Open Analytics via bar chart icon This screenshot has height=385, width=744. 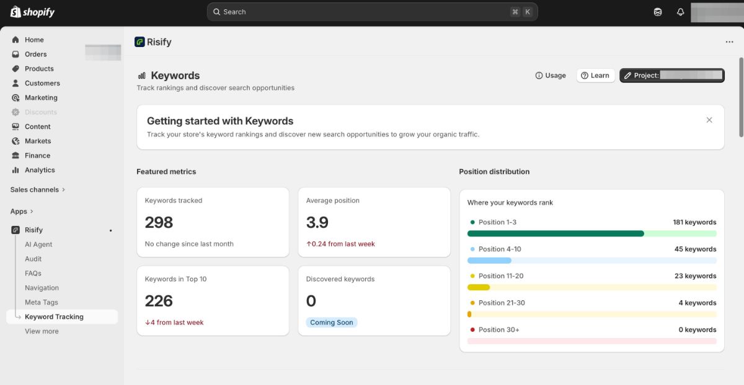[15, 170]
